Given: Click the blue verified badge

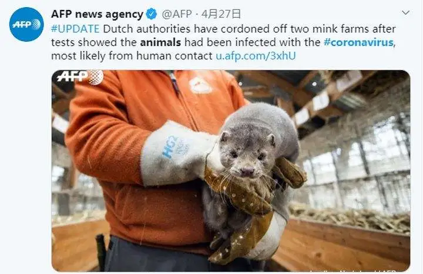Looking at the screenshot, I should (152, 14).
